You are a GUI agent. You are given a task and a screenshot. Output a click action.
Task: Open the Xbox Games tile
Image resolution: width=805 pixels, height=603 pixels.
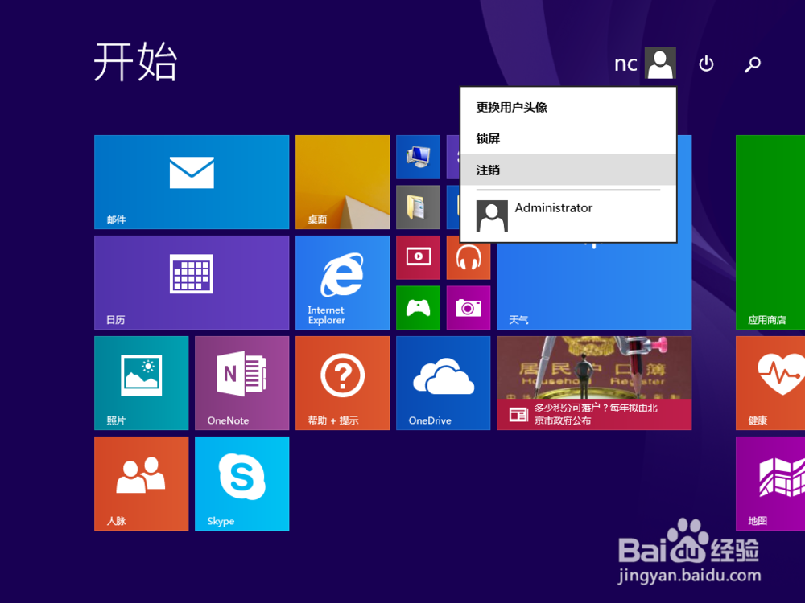coord(418,308)
